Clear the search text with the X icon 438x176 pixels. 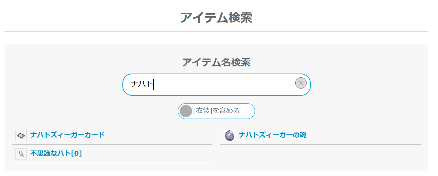[x=301, y=83]
